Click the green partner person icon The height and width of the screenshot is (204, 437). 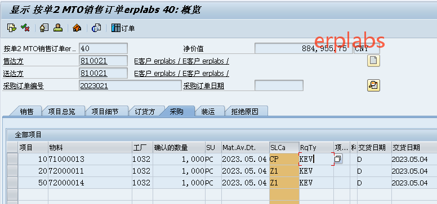[58, 28]
